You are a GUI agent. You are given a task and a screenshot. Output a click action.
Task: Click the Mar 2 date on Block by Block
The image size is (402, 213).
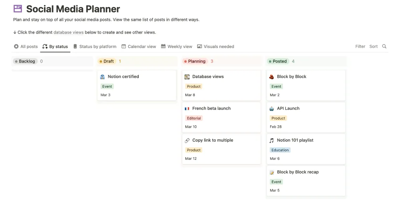click(x=275, y=95)
